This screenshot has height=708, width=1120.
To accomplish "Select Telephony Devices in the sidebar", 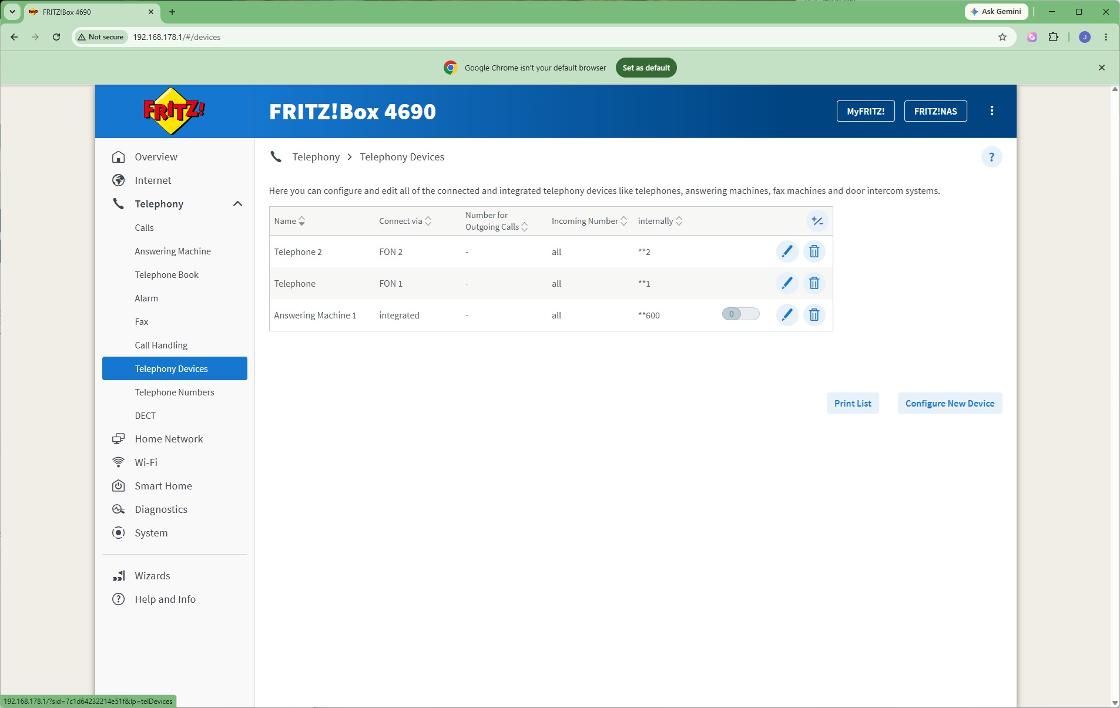I will 175,368.
